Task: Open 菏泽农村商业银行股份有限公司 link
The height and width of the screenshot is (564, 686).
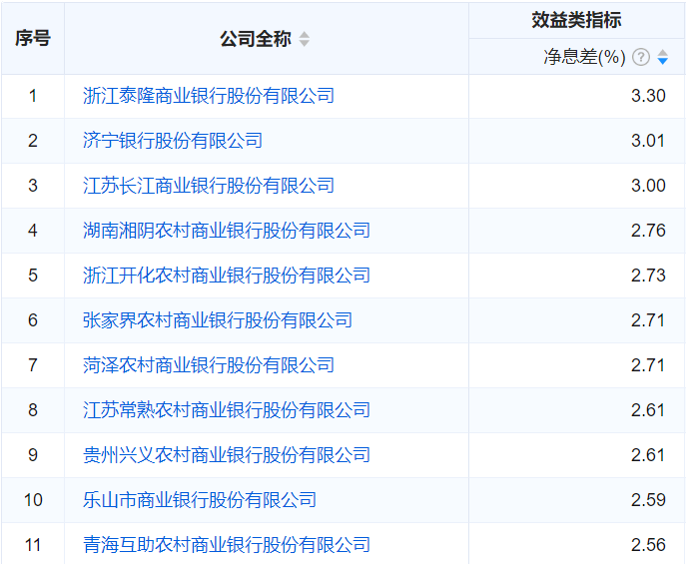Action: click(x=209, y=365)
